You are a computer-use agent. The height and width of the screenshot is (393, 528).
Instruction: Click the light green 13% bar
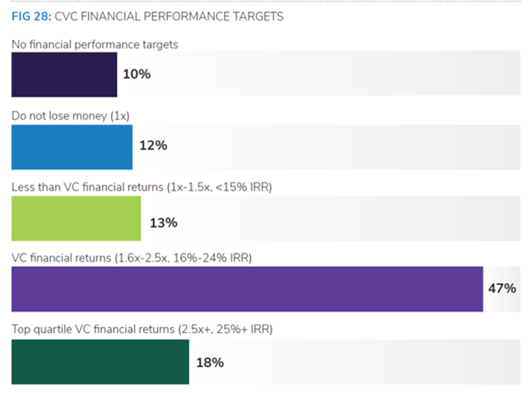[76, 218]
